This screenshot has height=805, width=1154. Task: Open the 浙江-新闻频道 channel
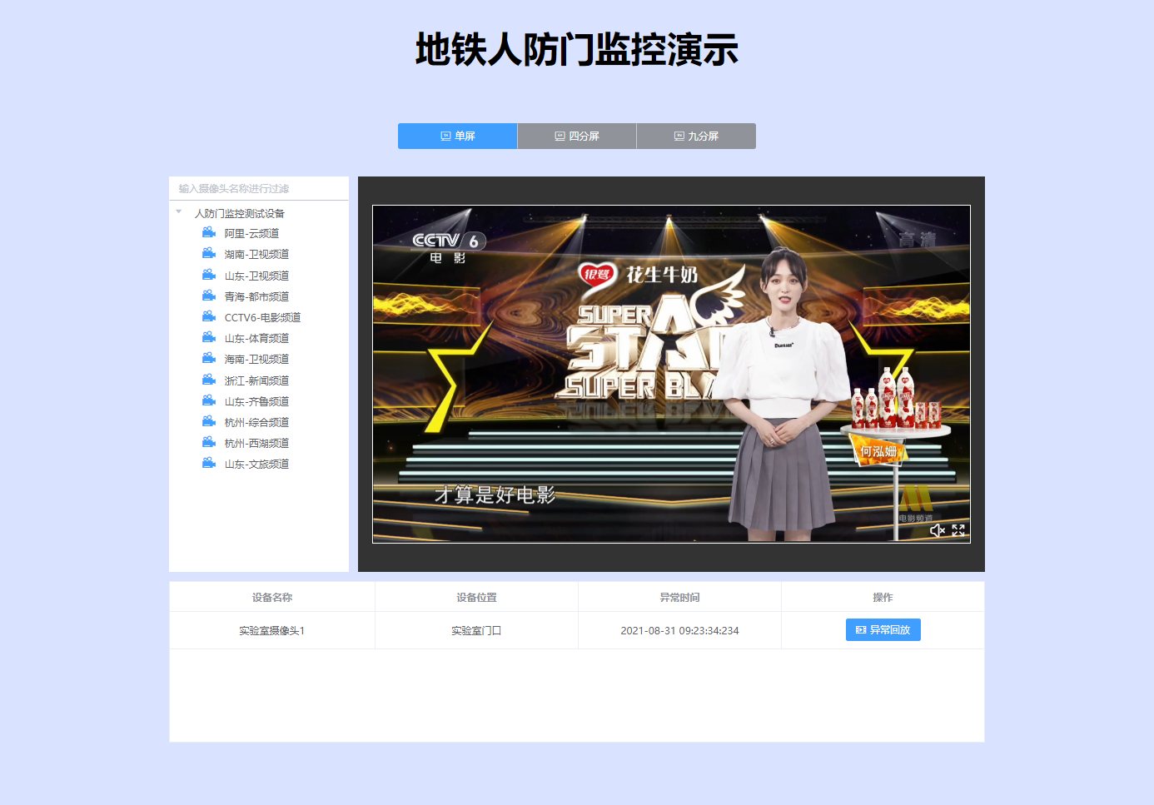(256, 381)
